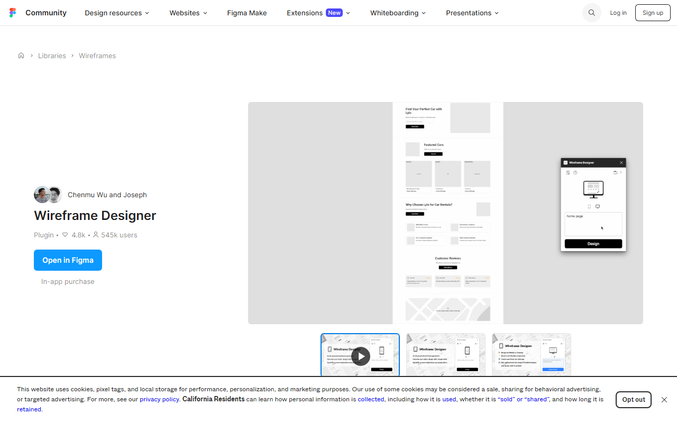Click the users count person icon
Viewport: 677px width, 423px height.
96,235
